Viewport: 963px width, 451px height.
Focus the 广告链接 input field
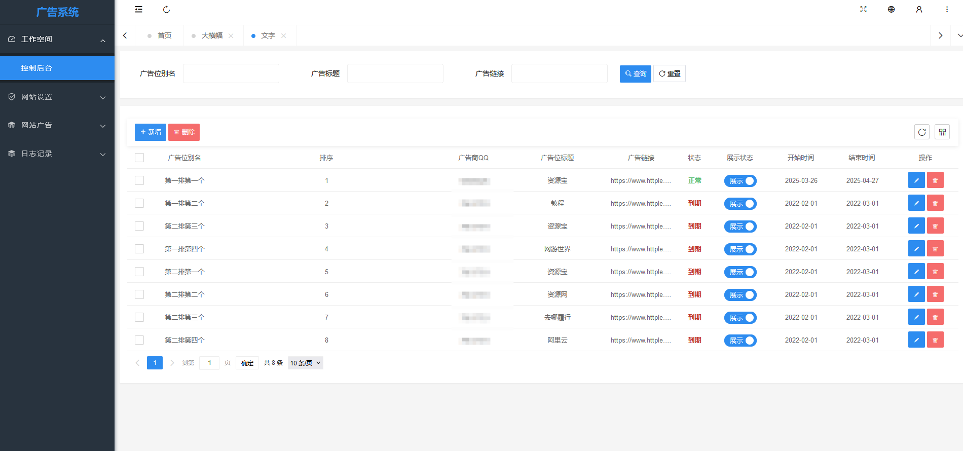560,73
